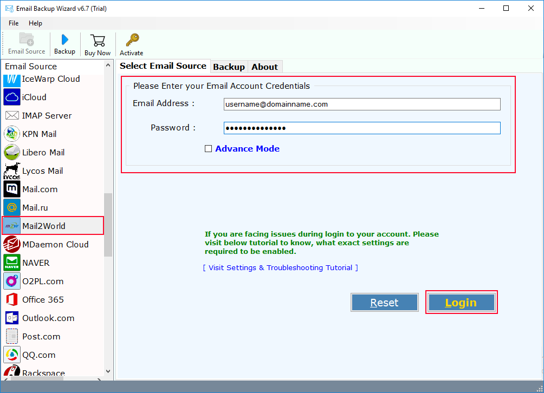Click the Password input field

tap(362, 128)
